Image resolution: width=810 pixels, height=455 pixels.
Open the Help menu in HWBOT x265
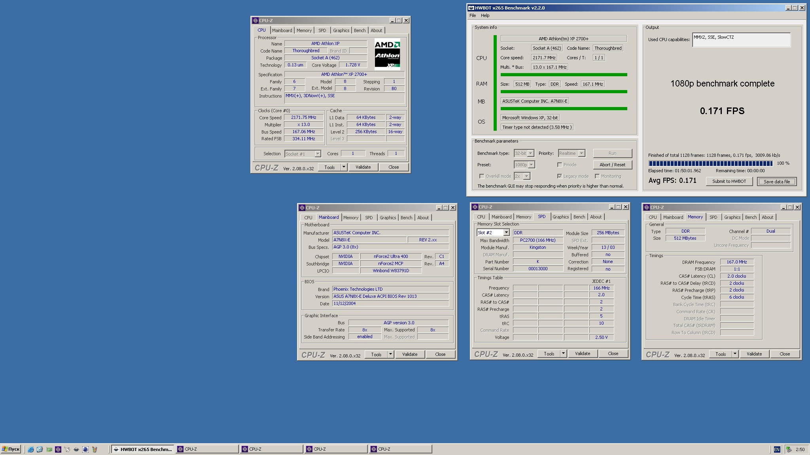point(485,15)
